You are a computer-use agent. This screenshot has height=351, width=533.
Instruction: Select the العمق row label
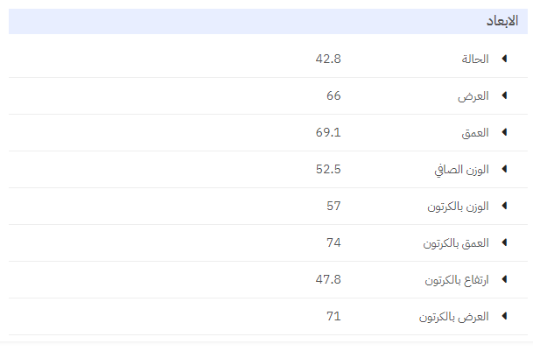pyautogui.click(x=474, y=133)
